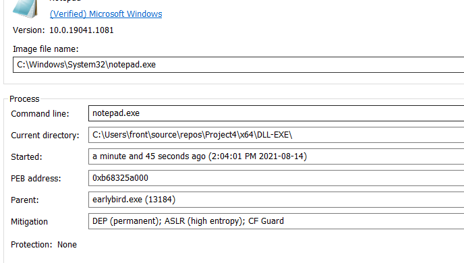Viewport: 464px width, 263px height.
Task: Click the Command line label
Action: [40, 113]
